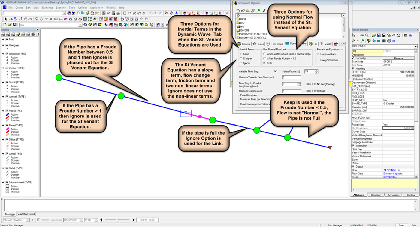Click in the Minimum Variable Time Step field

coord(291,77)
